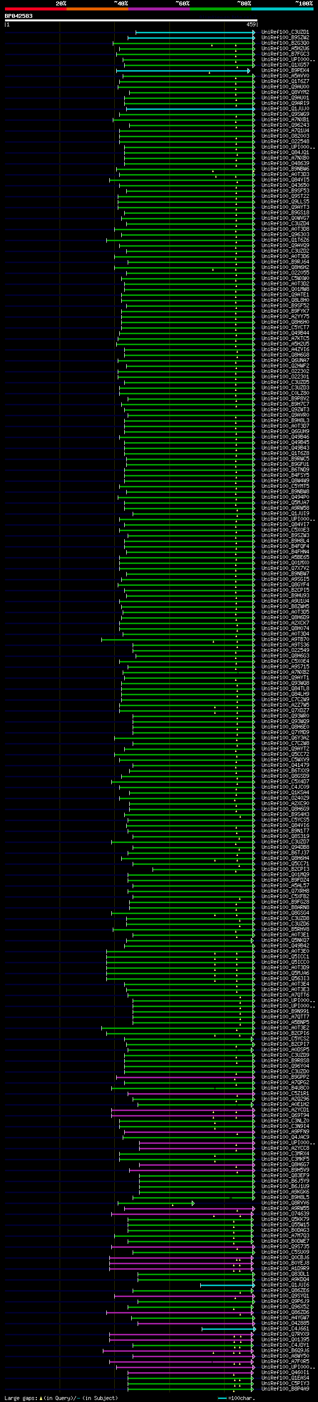
Task: Select the UniRef100_B9GS18 label
Action: coord(285,213)
